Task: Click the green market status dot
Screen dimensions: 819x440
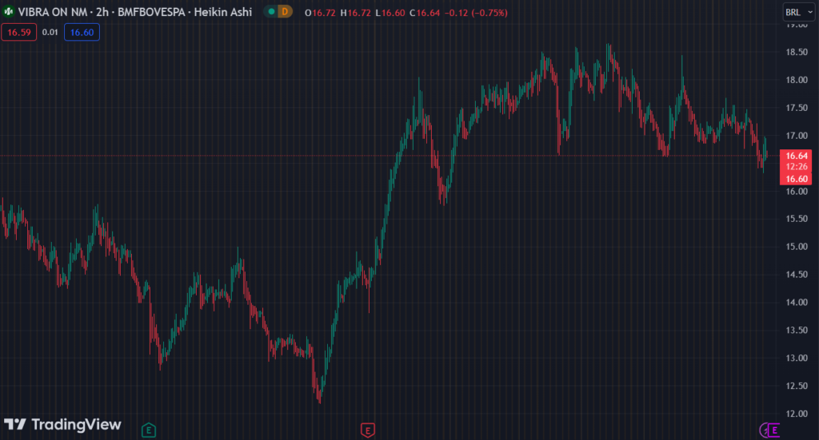Action: tap(271, 13)
